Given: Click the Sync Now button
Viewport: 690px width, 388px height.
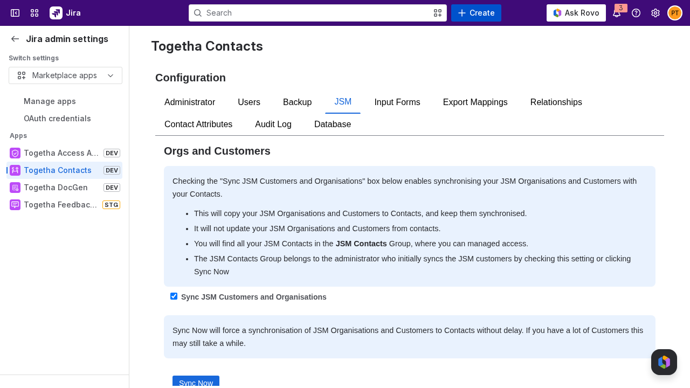Looking at the screenshot, I should point(196,382).
